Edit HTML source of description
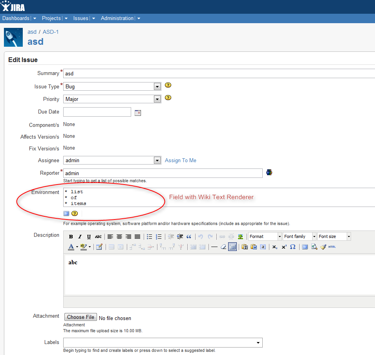 332,247
